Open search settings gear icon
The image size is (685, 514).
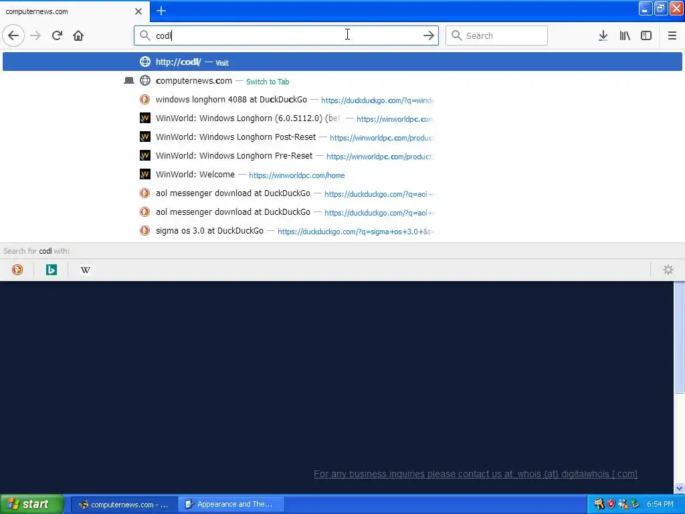pos(668,270)
